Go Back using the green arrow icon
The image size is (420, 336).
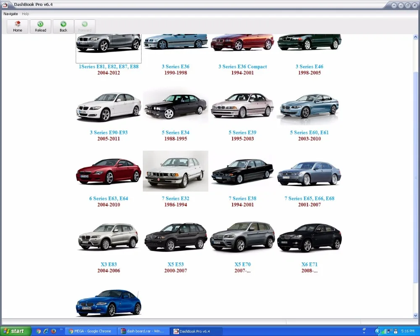pos(63,26)
